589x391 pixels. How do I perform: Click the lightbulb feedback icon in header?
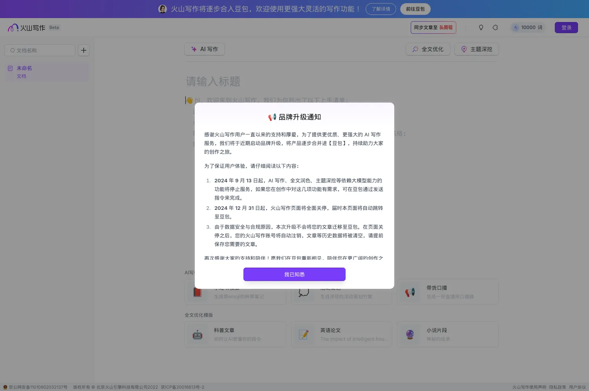(481, 28)
